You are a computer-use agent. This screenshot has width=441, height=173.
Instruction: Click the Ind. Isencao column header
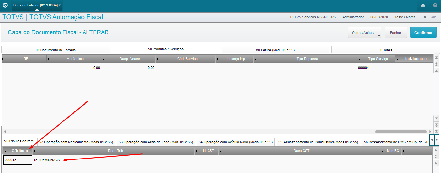coord(416,59)
